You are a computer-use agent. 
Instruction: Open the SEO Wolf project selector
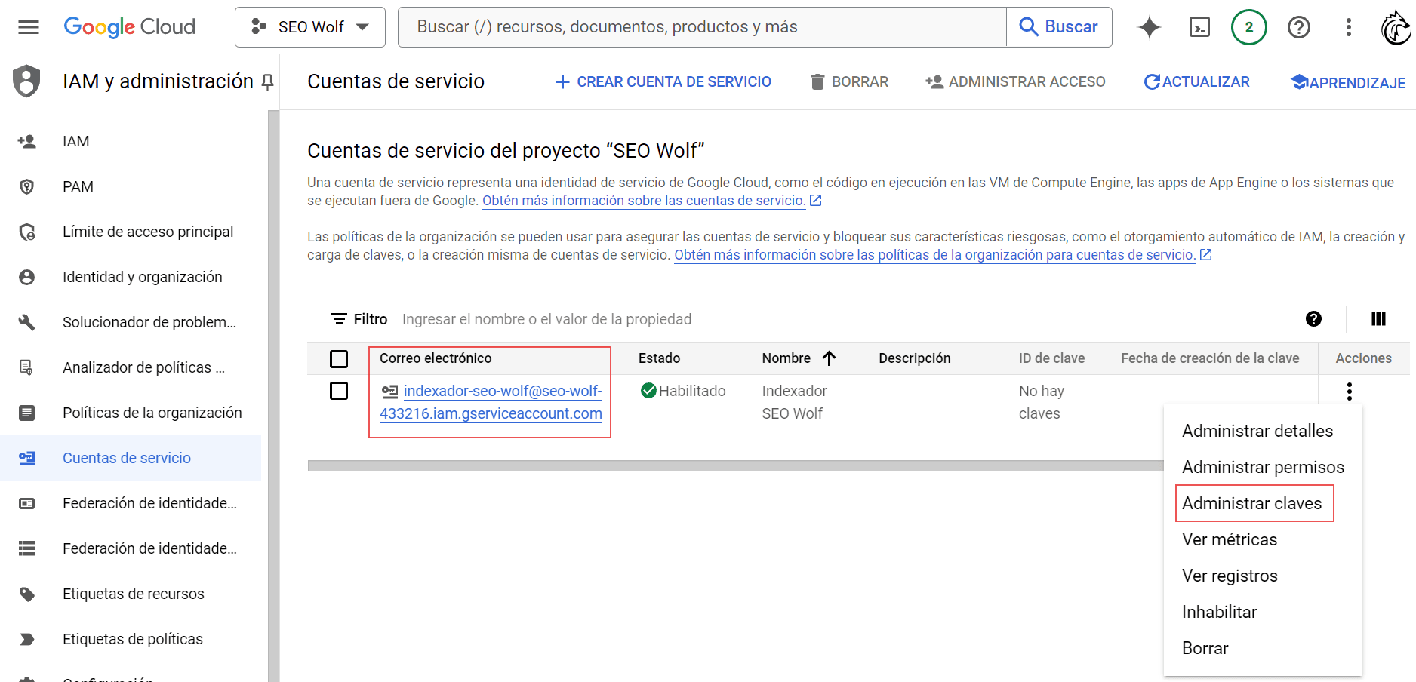click(309, 26)
